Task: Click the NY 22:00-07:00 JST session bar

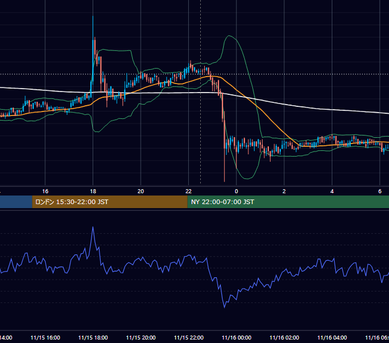Action: (288, 202)
